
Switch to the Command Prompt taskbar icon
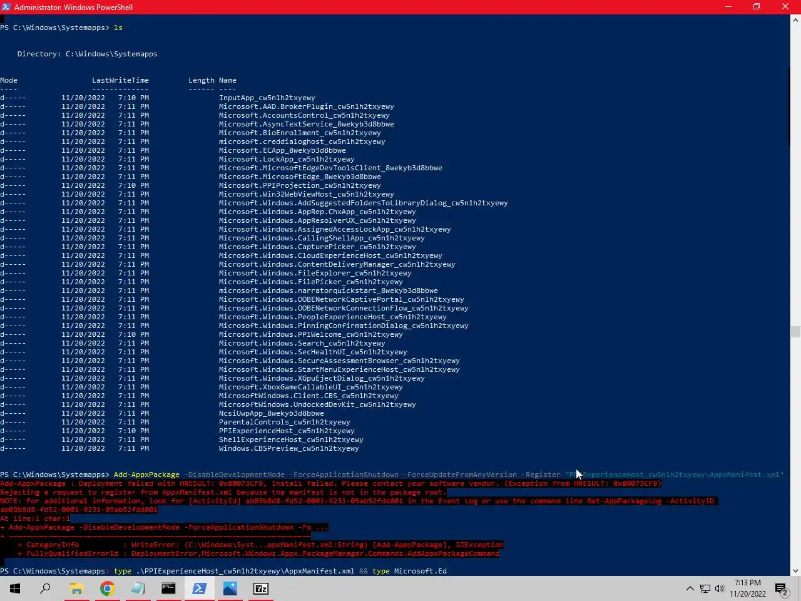168,588
